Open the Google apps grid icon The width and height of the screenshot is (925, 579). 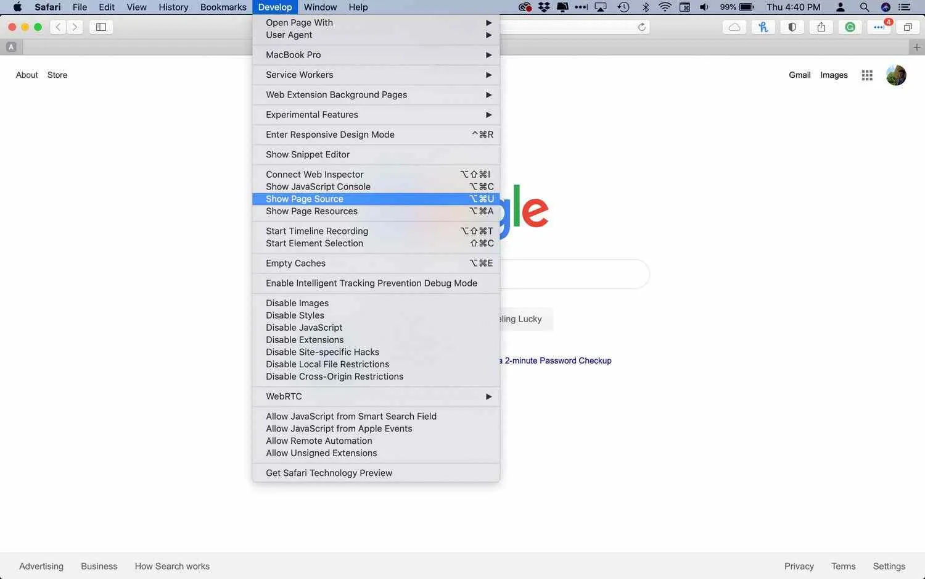pos(867,75)
